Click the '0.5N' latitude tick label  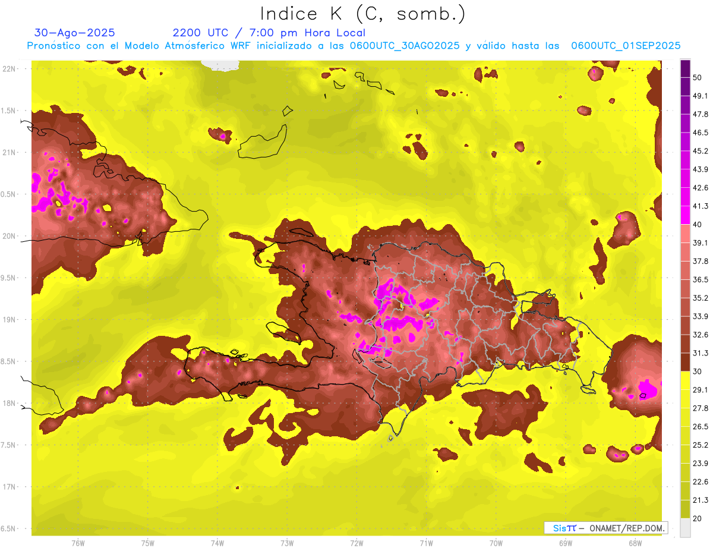coord(8,194)
